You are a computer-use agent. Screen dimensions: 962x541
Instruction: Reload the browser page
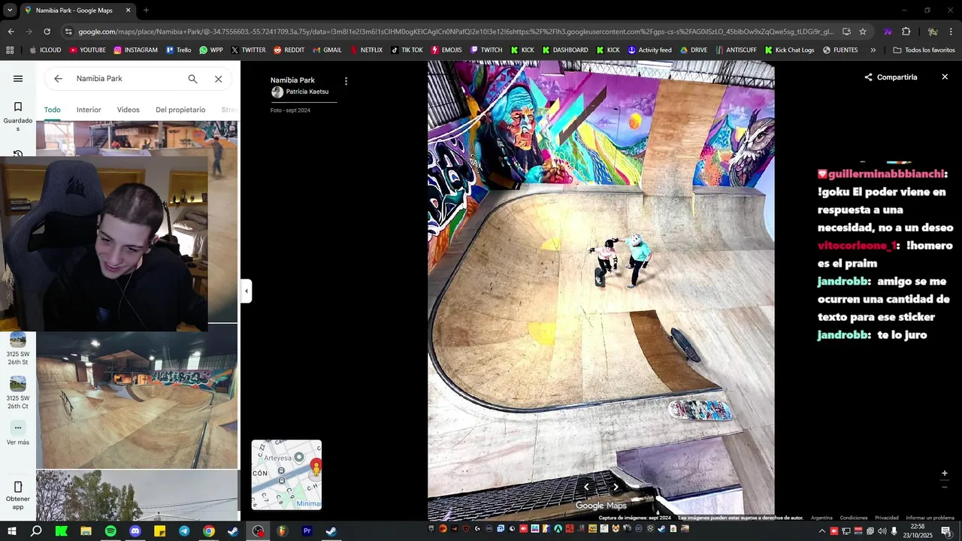coord(47,32)
